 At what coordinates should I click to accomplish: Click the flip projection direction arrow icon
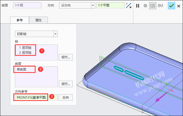(x=129, y=5)
